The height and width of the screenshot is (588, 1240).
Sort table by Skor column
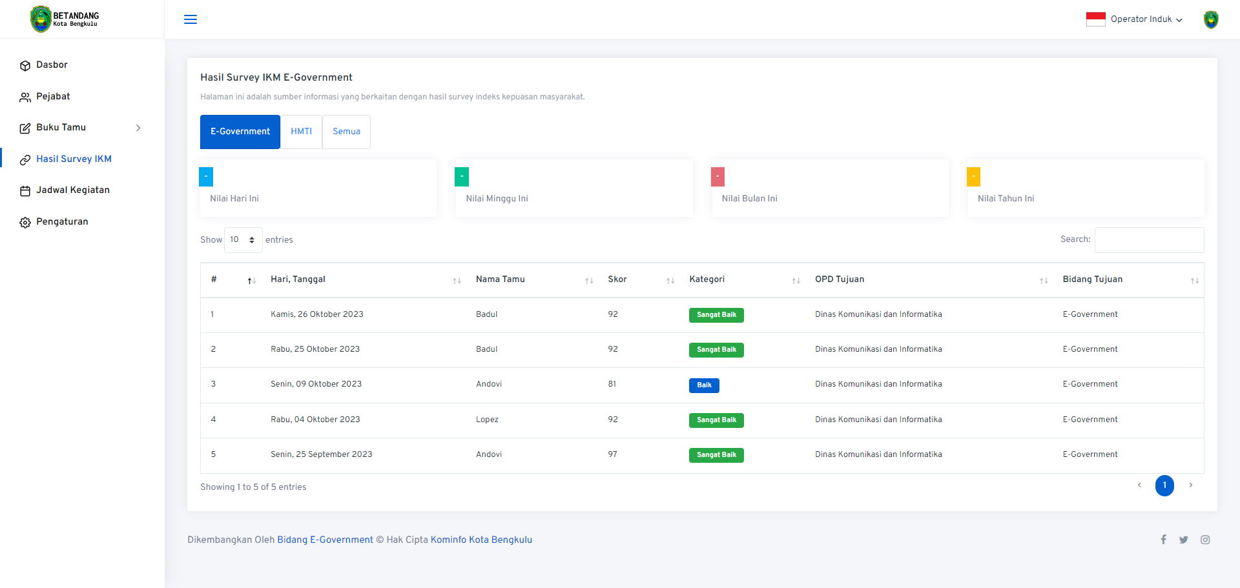coord(638,280)
